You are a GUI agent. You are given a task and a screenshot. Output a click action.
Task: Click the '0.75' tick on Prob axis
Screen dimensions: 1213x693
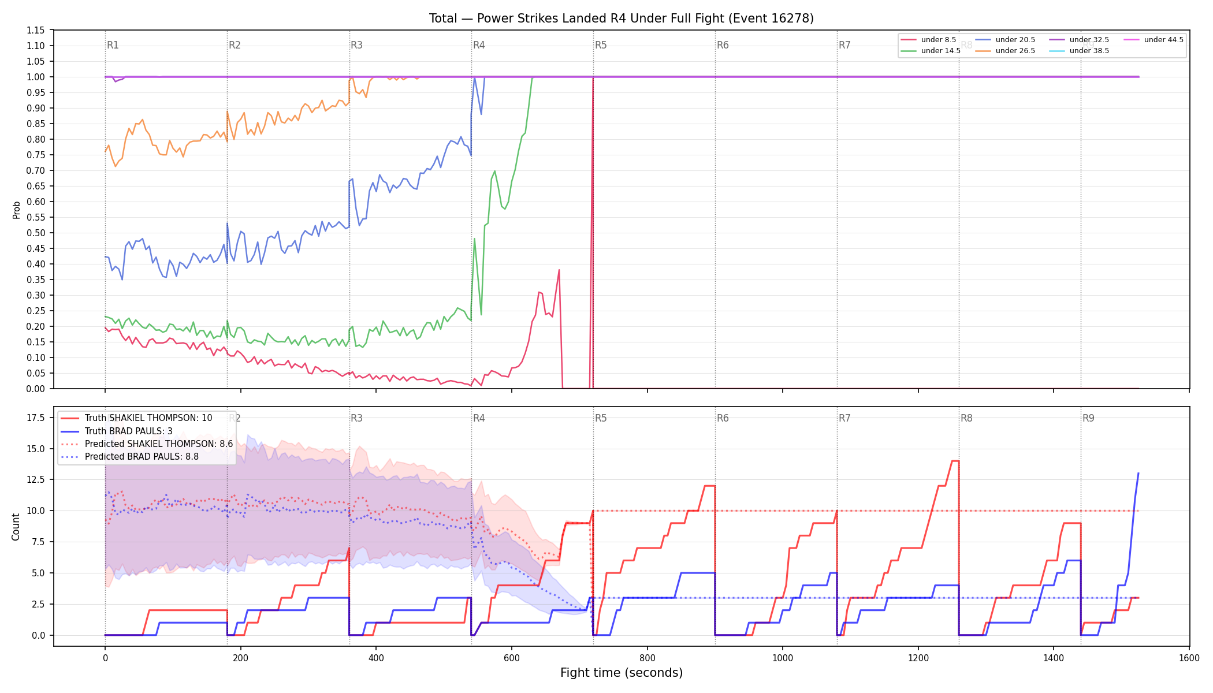click(x=36, y=155)
